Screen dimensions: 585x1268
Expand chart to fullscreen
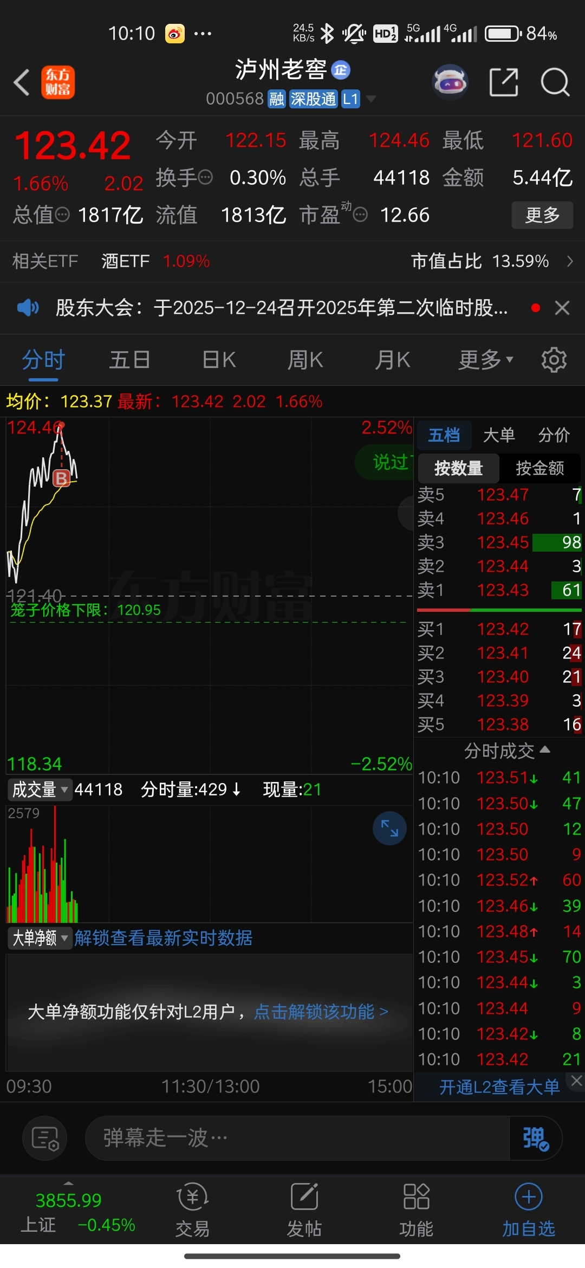click(x=389, y=828)
